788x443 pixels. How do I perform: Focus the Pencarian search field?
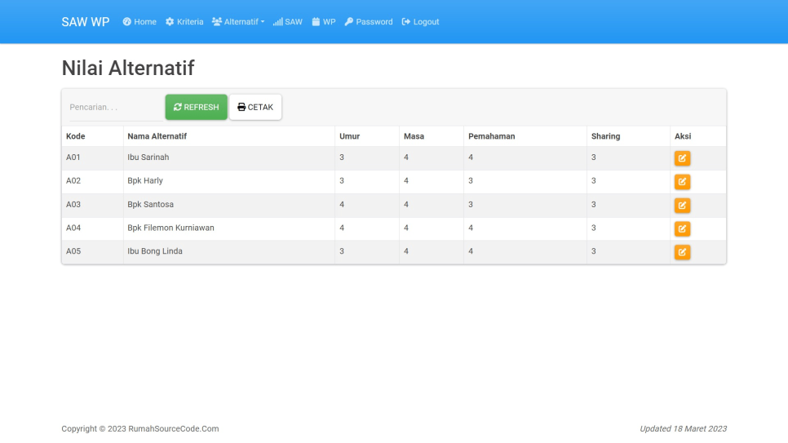point(116,107)
